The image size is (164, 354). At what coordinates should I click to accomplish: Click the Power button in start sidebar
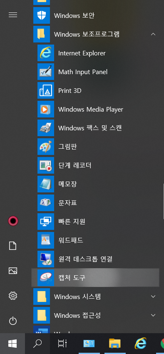point(13,321)
